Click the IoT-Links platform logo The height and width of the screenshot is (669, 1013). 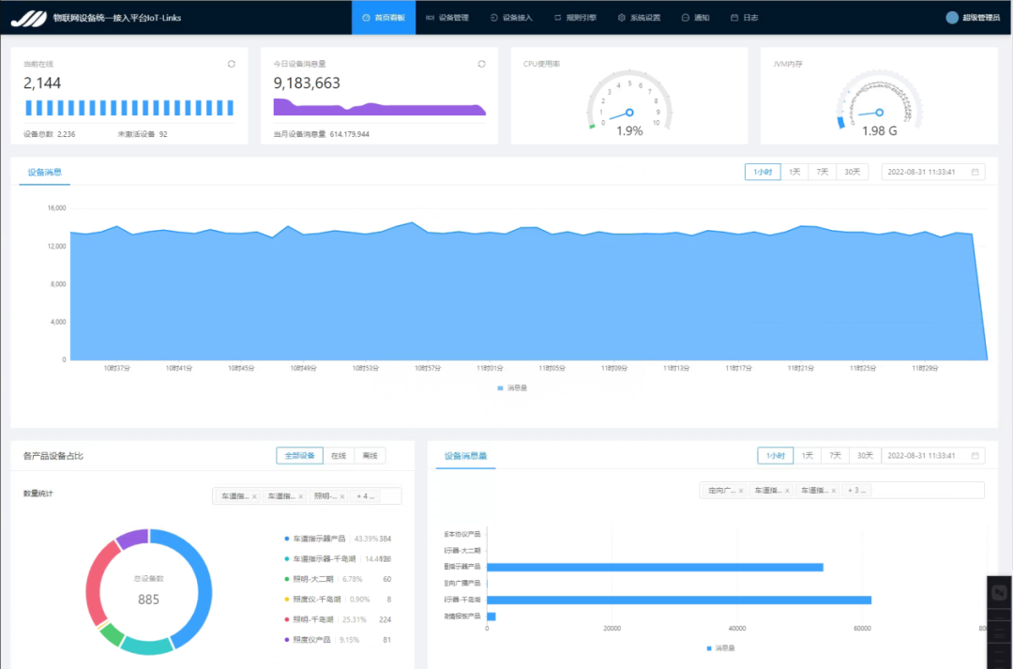(x=28, y=17)
